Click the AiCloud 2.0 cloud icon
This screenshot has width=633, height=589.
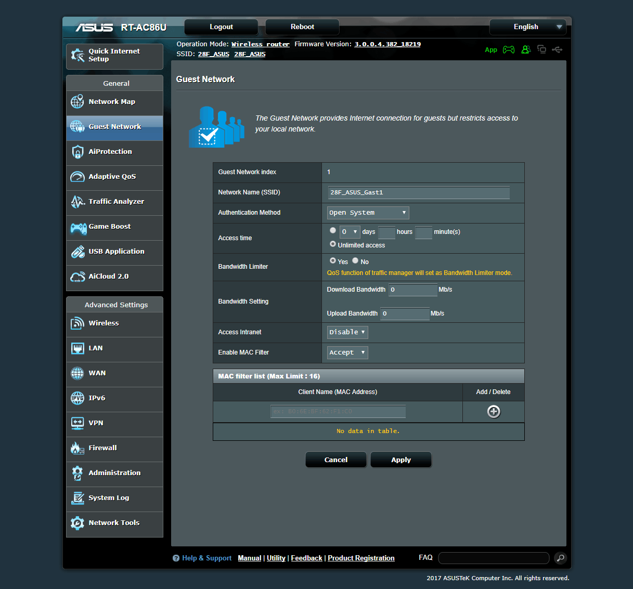pos(77,277)
